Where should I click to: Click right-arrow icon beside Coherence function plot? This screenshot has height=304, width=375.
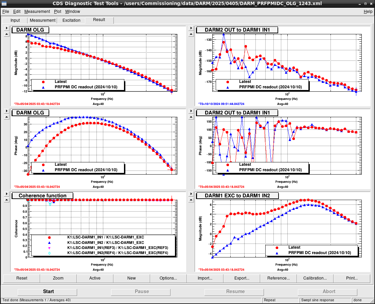click(x=7, y=194)
